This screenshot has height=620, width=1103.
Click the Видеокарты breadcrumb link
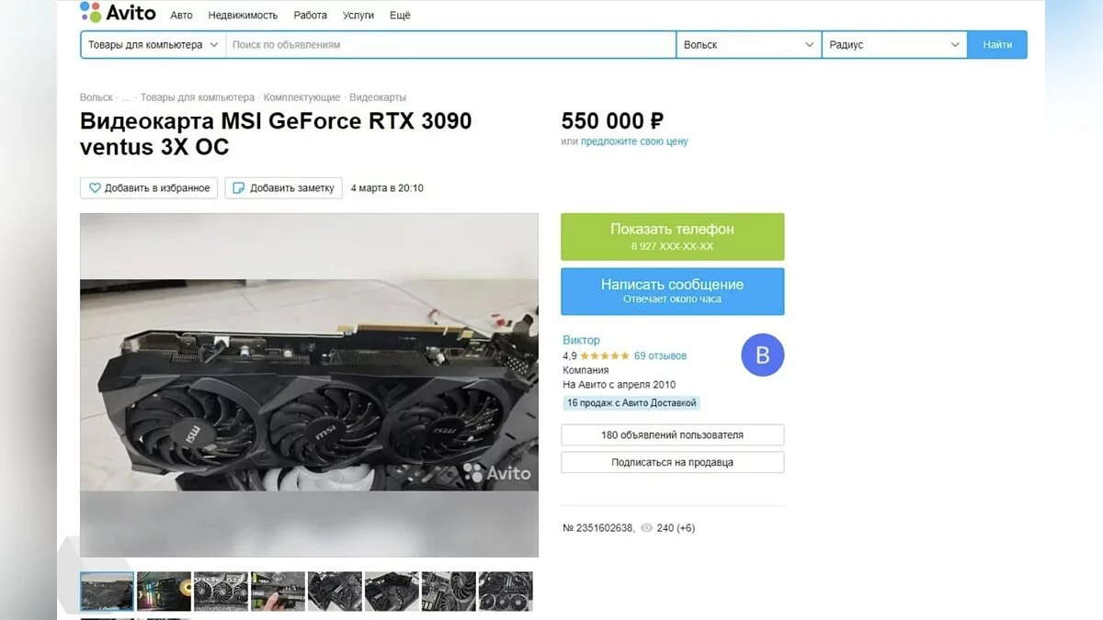coord(378,97)
